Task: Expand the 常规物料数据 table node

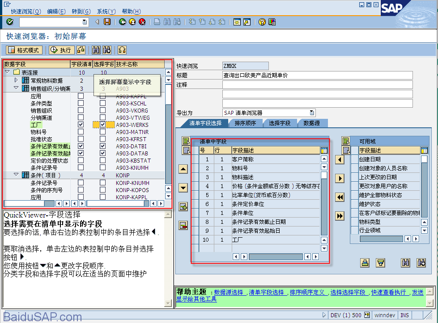Action: (x=17, y=80)
